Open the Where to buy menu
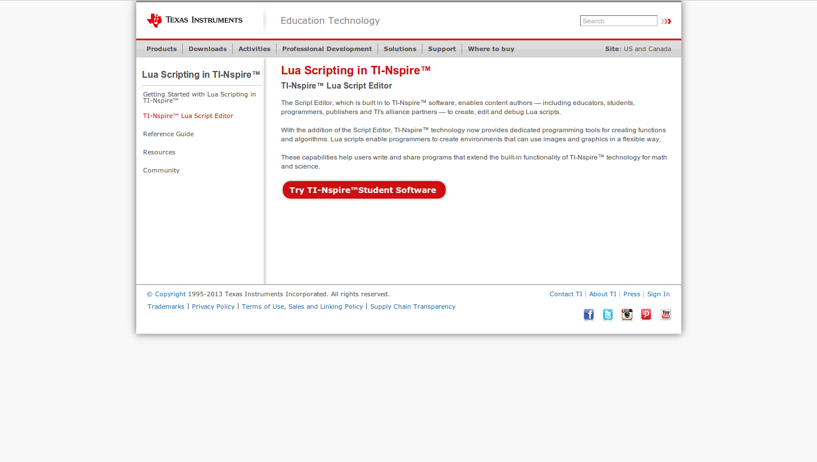The height and width of the screenshot is (462, 817). [x=491, y=49]
